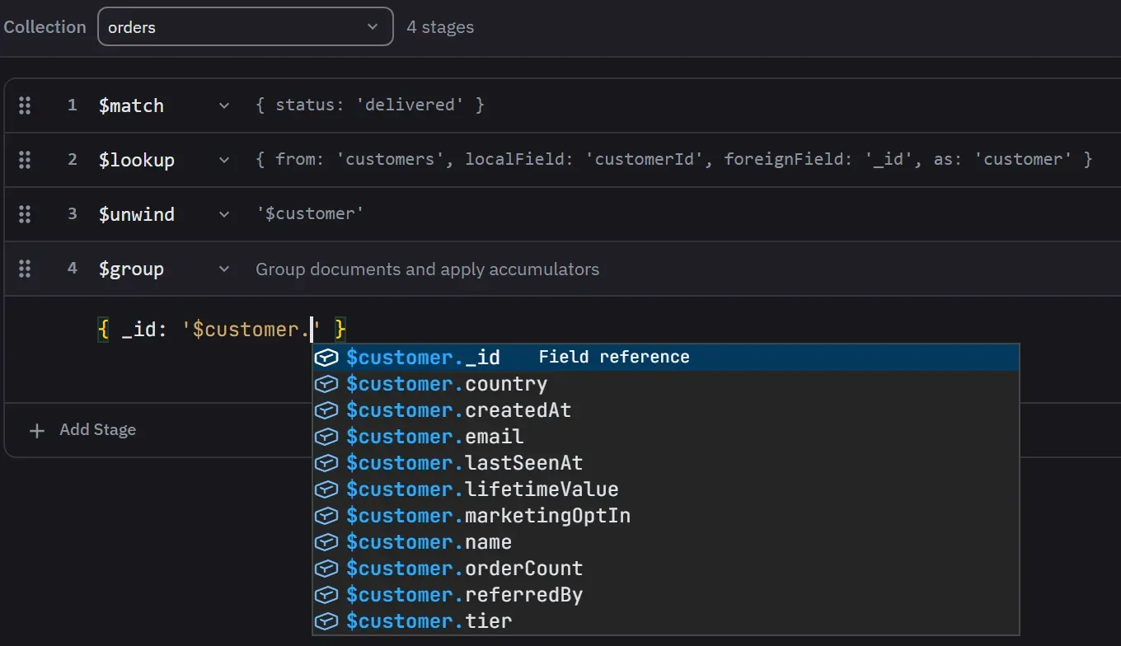Open the orders collection dropdown
The image size is (1121, 646).
coord(246,27)
